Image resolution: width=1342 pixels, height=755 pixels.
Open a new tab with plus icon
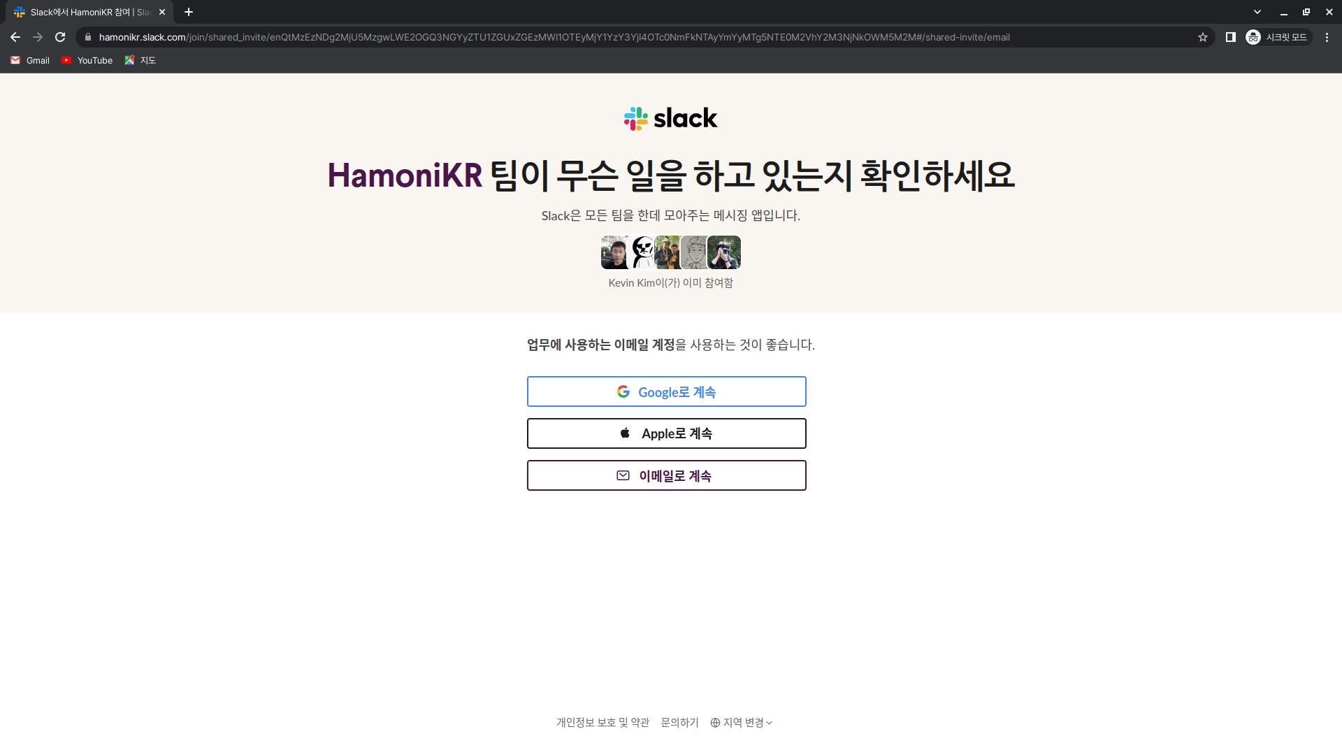click(x=189, y=12)
